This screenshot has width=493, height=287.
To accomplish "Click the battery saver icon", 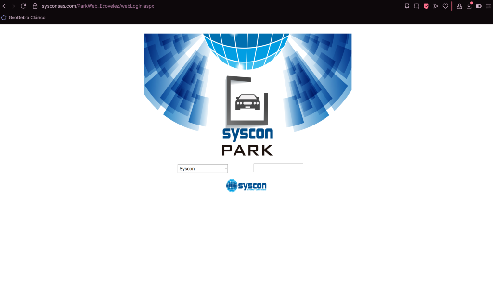I will pyautogui.click(x=479, y=6).
